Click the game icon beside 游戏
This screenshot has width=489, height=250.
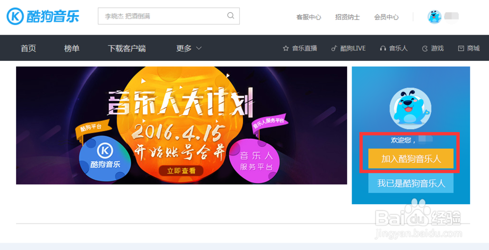(425, 49)
